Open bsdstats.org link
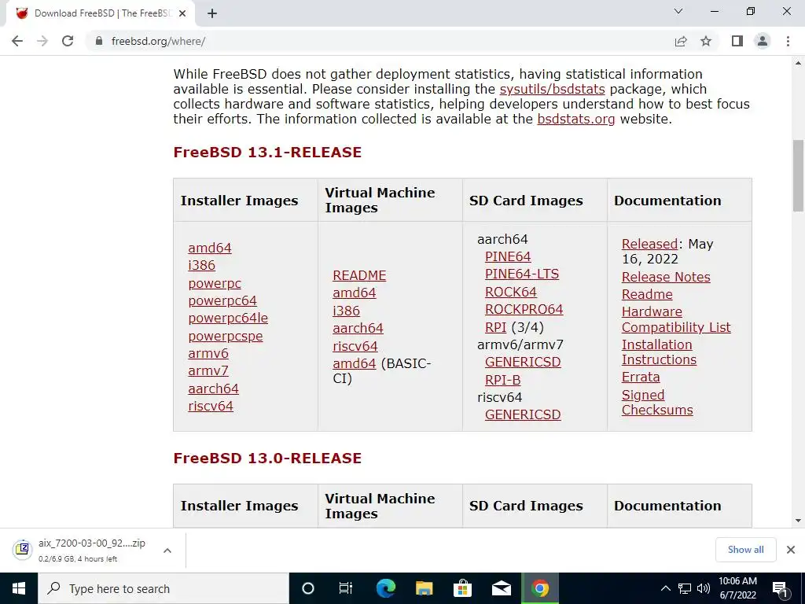 [x=575, y=120]
